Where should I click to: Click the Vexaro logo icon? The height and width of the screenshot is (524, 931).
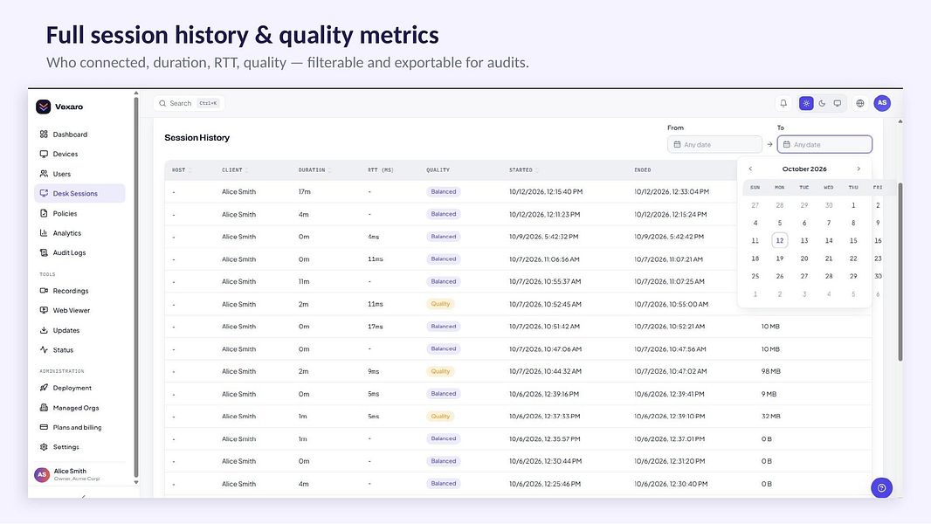(x=44, y=107)
